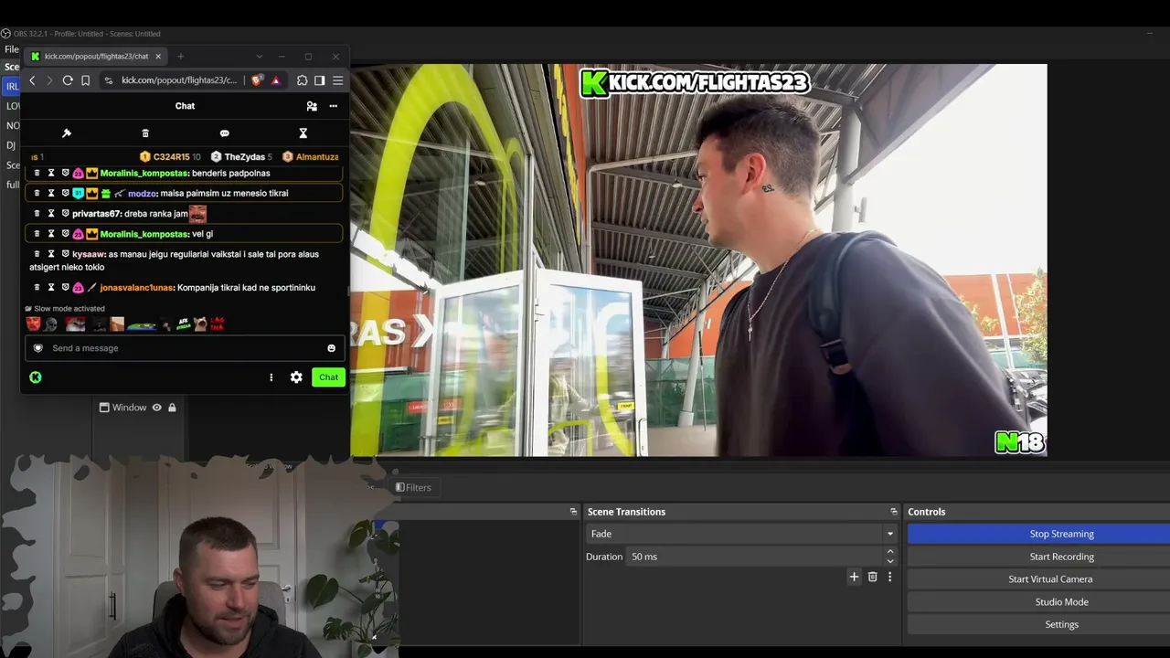The height and width of the screenshot is (658, 1170).
Task: Open browser extensions puzzle icon
Action: [302, 80]
